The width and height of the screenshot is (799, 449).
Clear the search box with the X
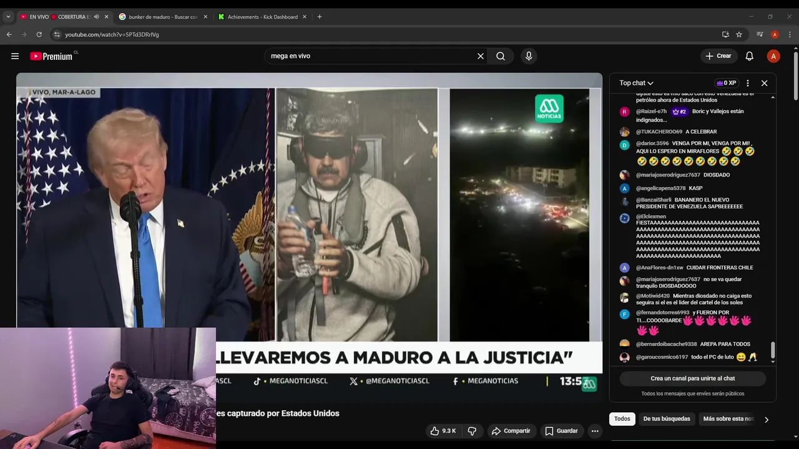pyautogui.click(x=481, y=56)
